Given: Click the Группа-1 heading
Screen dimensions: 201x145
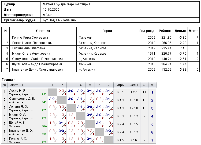Looking at the screenshot, I should tap(9, 80).
